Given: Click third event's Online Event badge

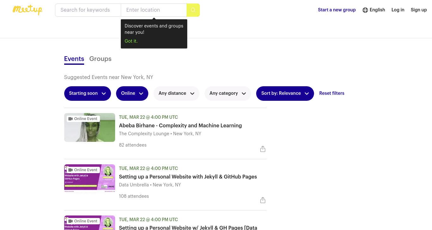Looking at the screenshot, I should click(x=83, y=221).
